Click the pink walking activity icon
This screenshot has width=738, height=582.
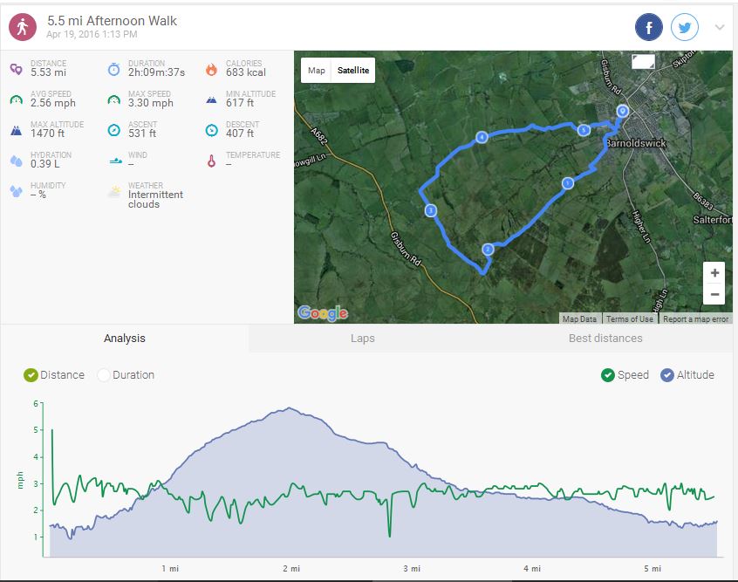[x=23, y=27]
